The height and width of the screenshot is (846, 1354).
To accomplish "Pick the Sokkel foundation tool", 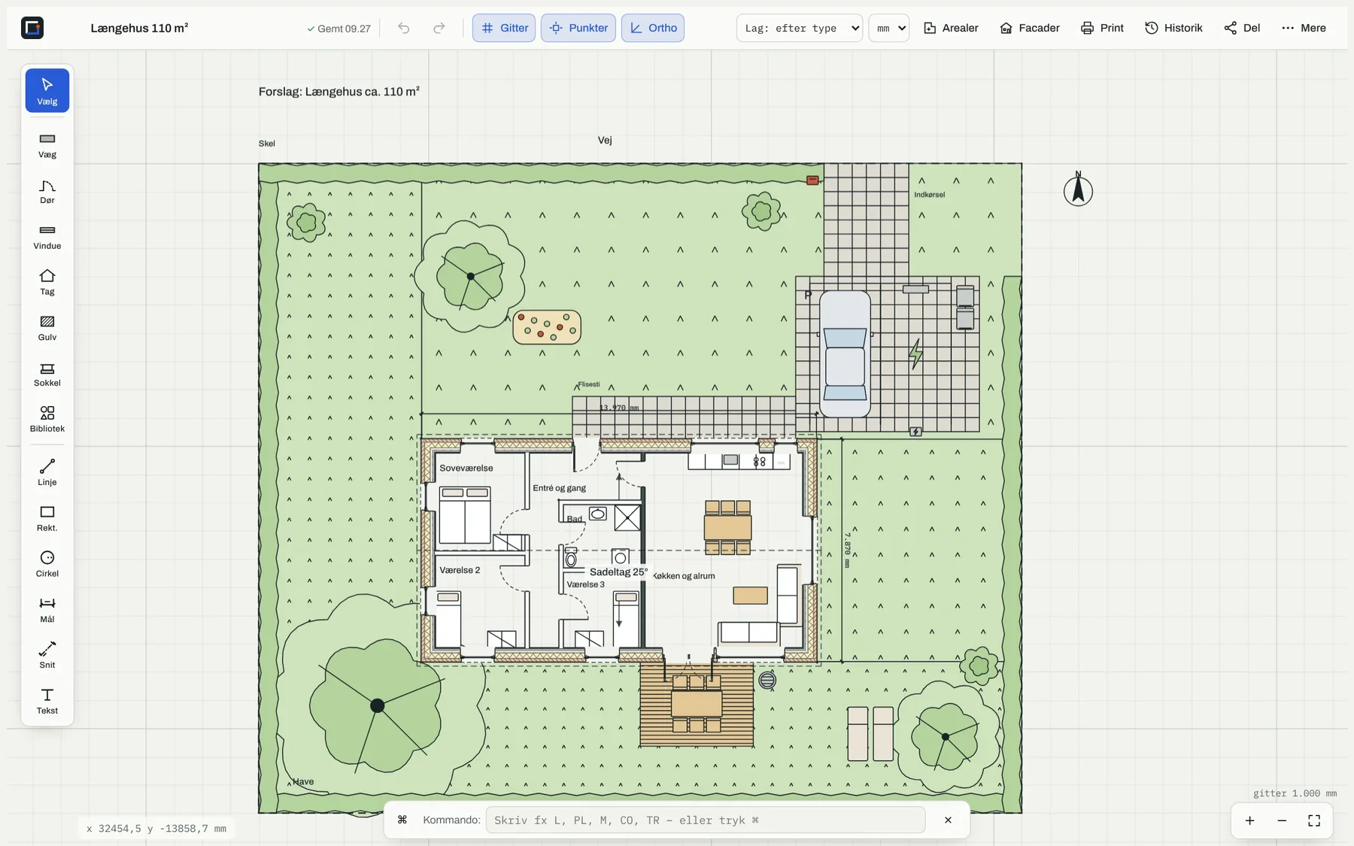I will (x=47, y=374).
